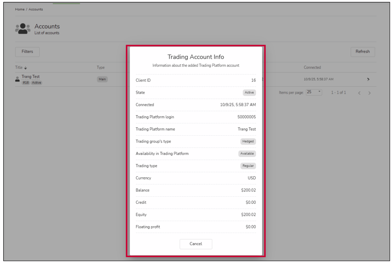Click the Regular trading type badge
Viewport: 392px width, 263px height.
pos(248,166)
